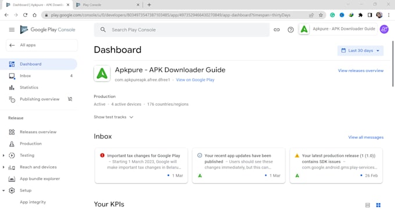Viewport: 395px width, 209px height.
Task: Open the Important tax changes message card
Action: coord(141,166)
